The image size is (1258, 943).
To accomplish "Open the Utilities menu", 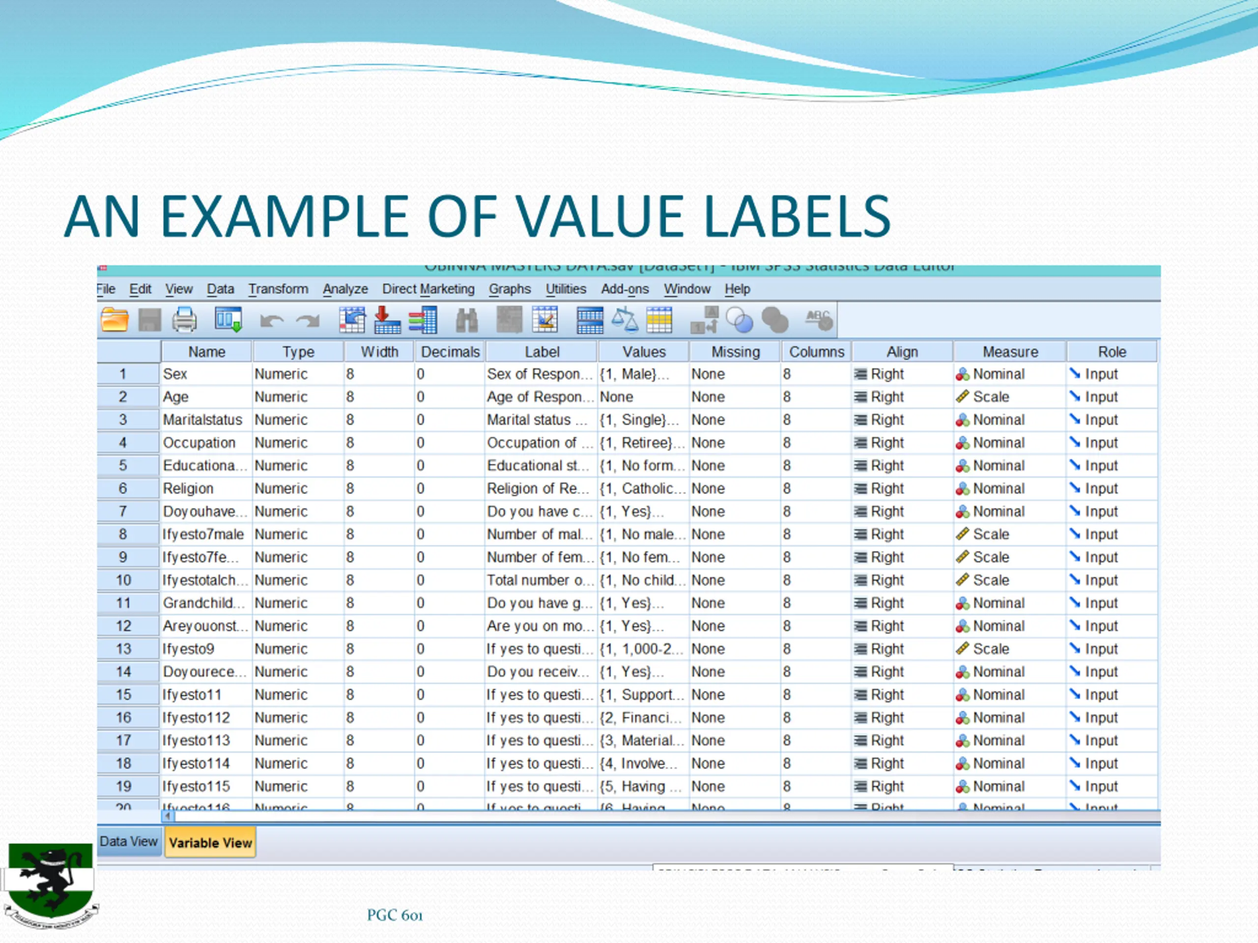I will pos(566,289).
